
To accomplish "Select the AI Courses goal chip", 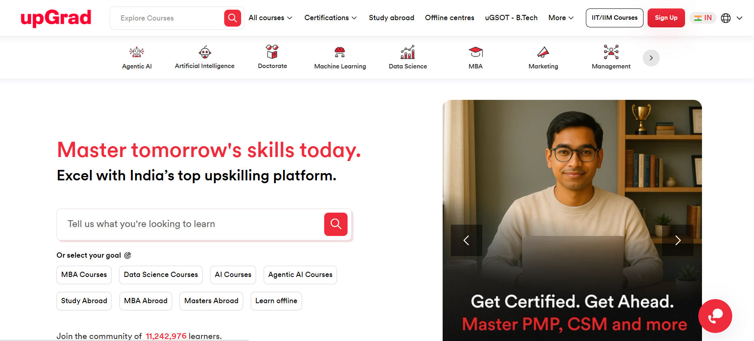I will 233,275.
